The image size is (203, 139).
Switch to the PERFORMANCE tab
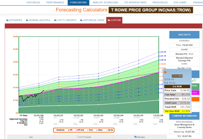pos(55,3)
